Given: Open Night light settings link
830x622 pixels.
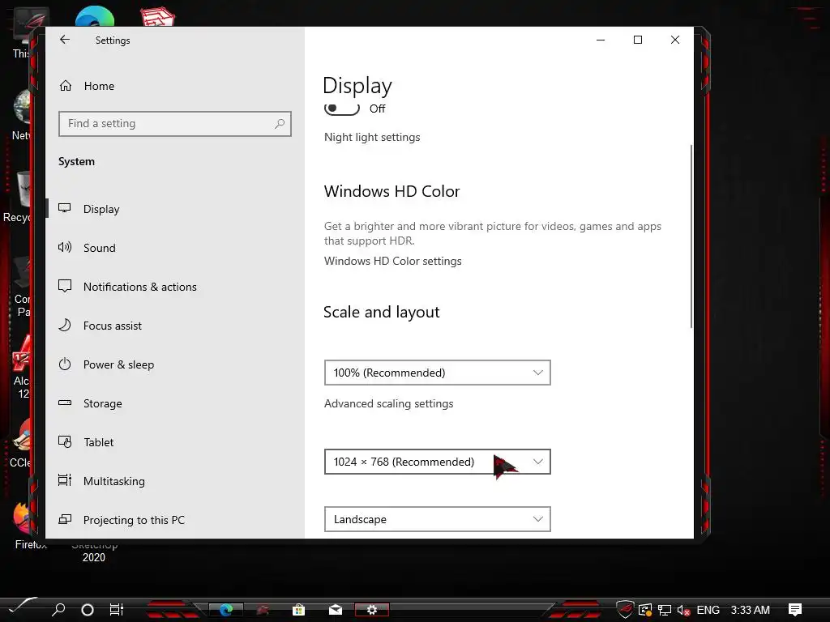Looking at the screenshot, I should tap(372, 138).
